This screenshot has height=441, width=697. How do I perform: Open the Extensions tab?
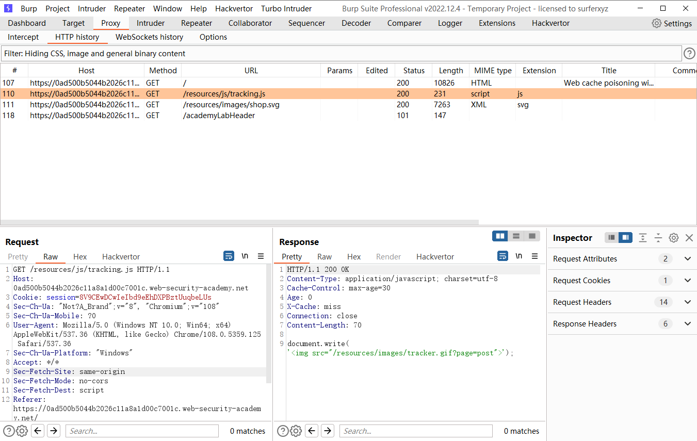point(497,23)
